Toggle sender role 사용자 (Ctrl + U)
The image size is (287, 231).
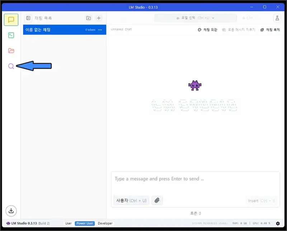pyautogui.click(x=131, y=200)
